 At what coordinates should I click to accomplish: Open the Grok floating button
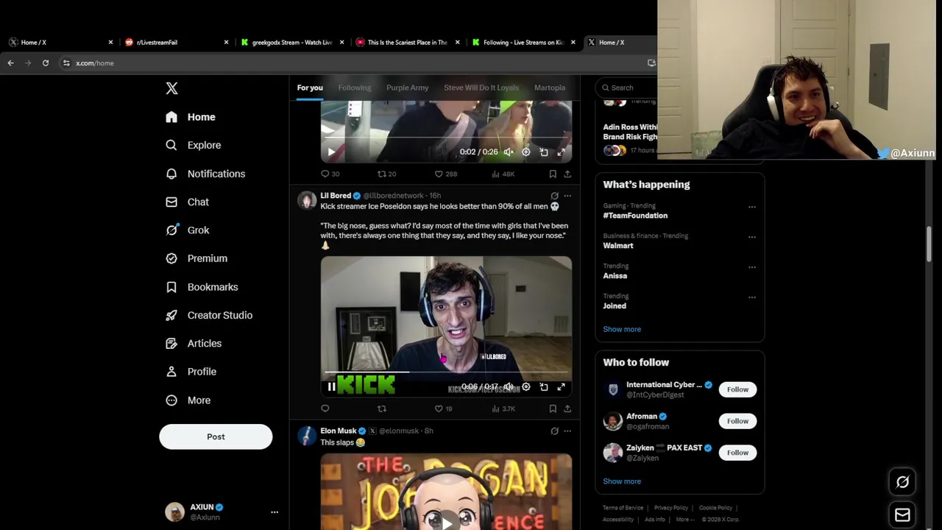click(902, 482)
